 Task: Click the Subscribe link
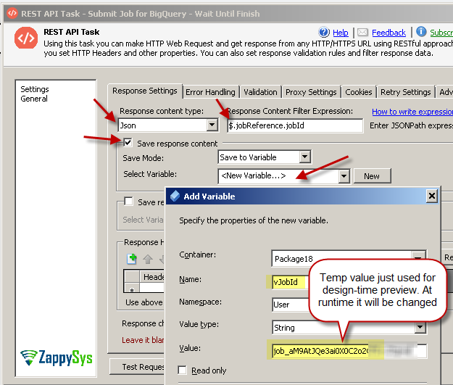pos(441,33)
